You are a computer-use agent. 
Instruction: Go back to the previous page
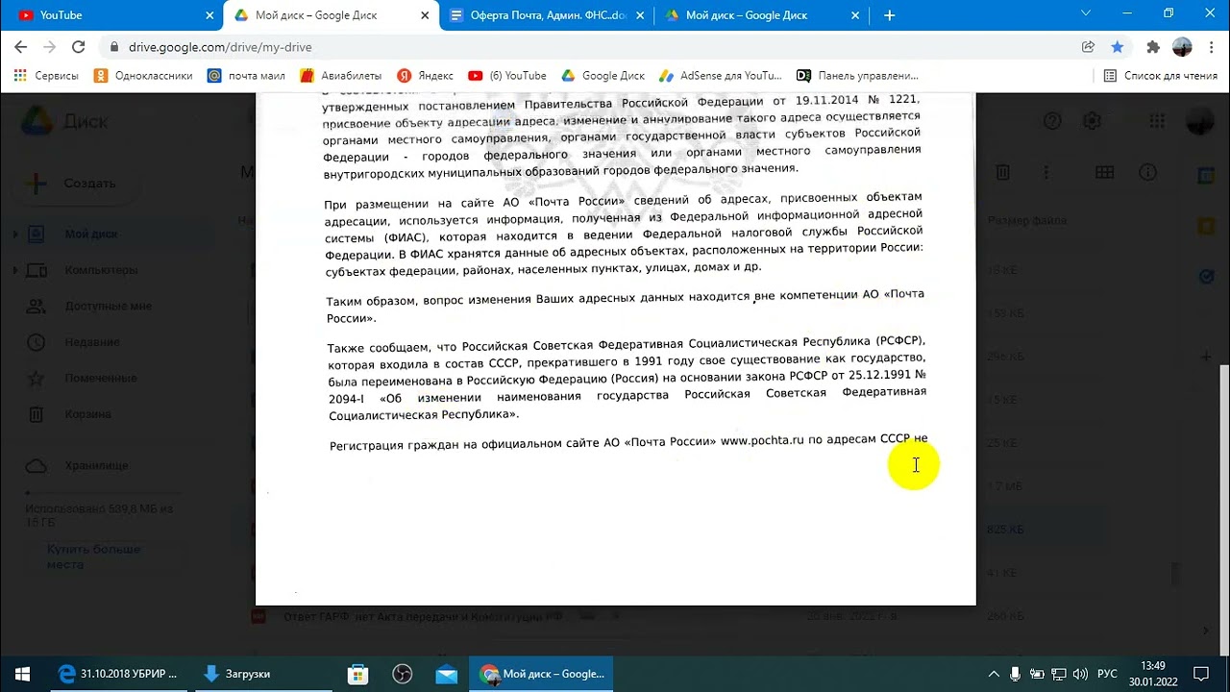tap(21, 47)
